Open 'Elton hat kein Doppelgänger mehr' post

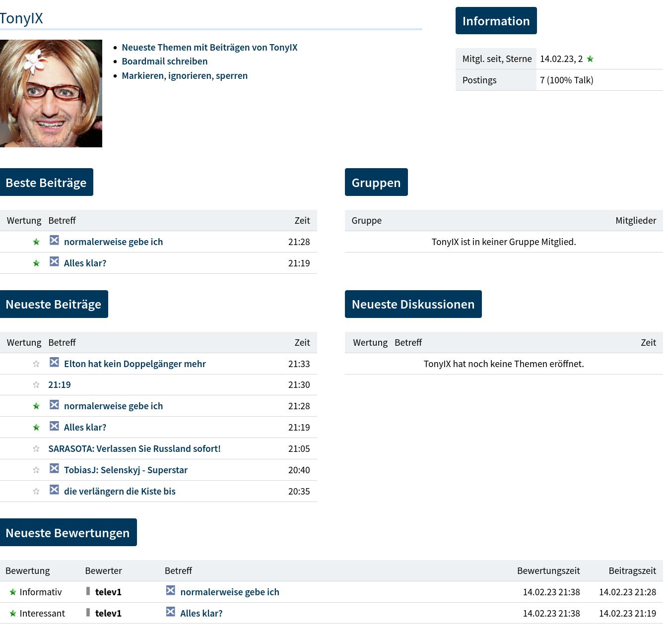click(134, 364)
